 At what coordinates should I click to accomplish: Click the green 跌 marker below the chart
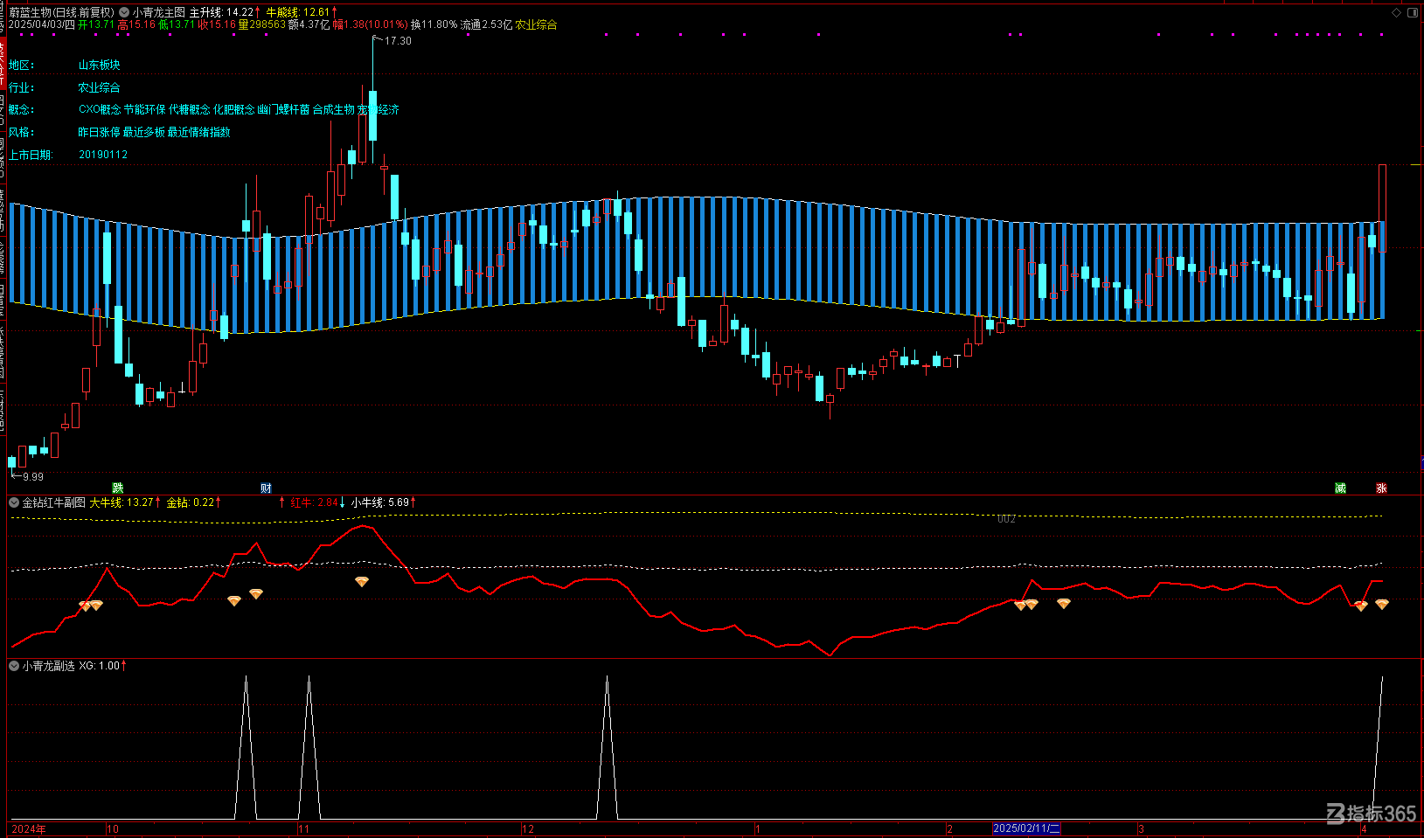click(x=118, y=488)
